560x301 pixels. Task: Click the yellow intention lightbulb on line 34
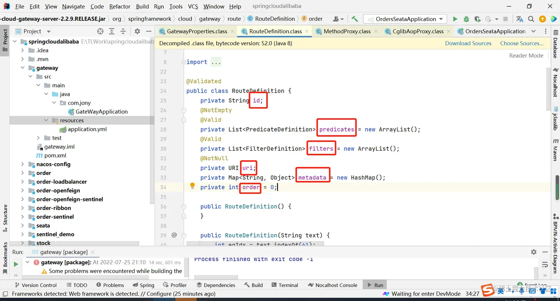coord(193,186)
